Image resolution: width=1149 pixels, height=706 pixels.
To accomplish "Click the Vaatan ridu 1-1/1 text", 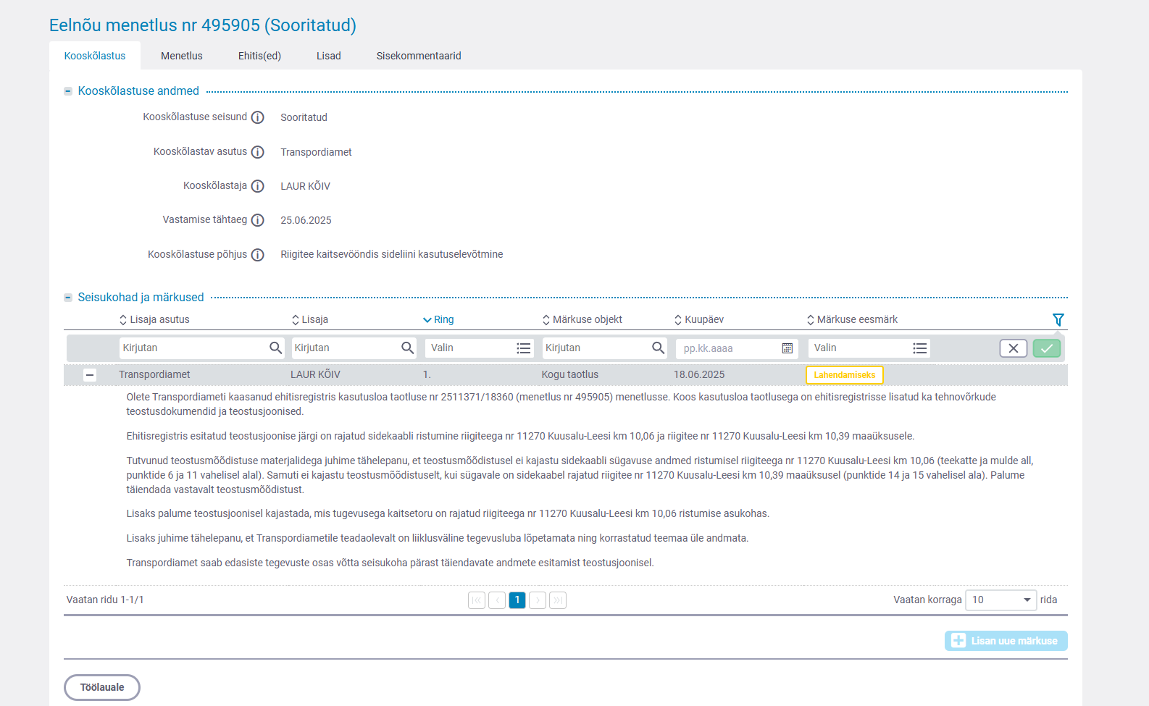I will (x=105, y=600).
